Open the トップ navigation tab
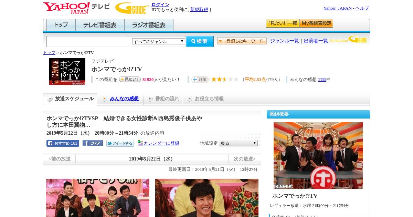Image resolution: width=413 pixels, height=217 pixels. 61,25
